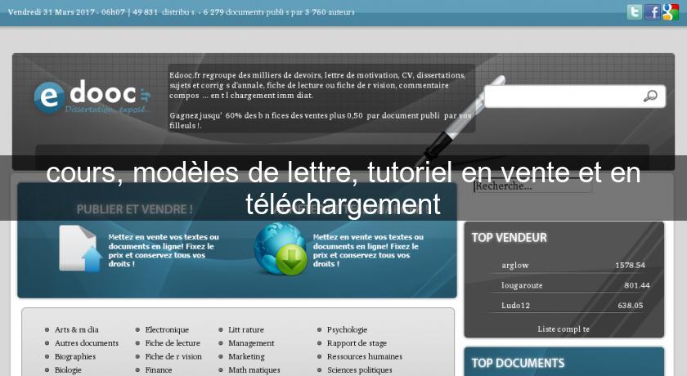Click the 801.44 sales value

point(637,285)
